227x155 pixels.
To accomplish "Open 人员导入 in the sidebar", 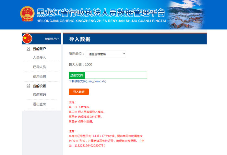I will point(39,57).
